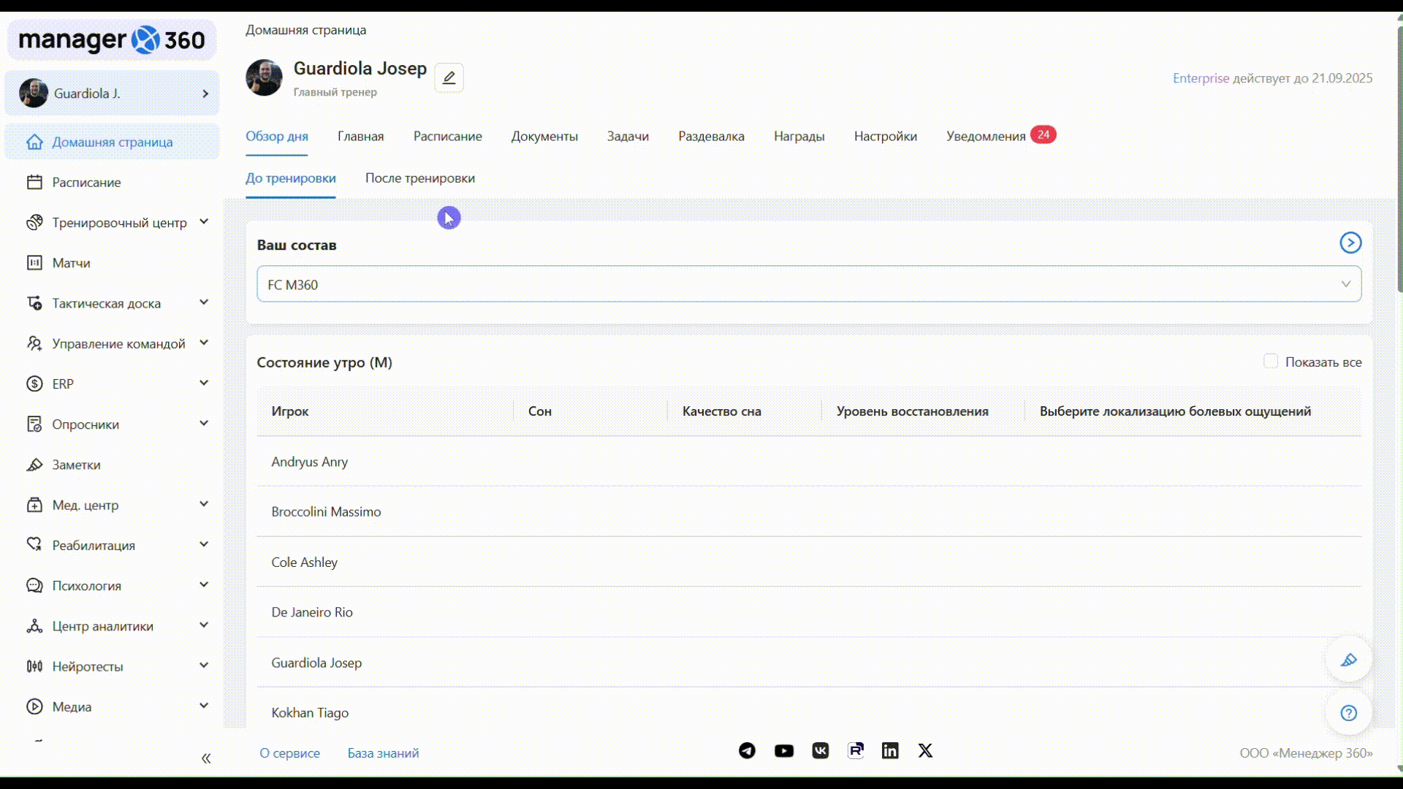Open the FC M360 squad dropdown

(x=808, y=284)
